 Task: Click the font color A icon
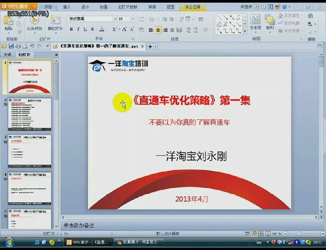[102, 29]
